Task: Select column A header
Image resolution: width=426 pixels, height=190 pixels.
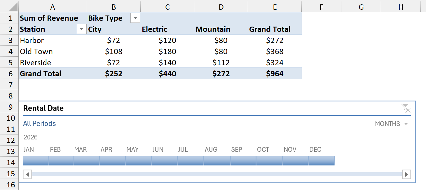Action: 53,7
